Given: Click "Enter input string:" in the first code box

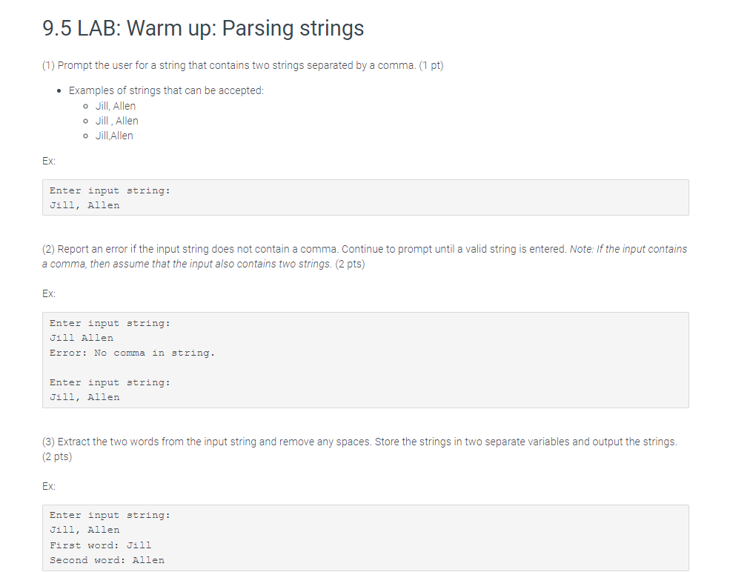Looking at the screenshot, I should click(x=110, y=190).
